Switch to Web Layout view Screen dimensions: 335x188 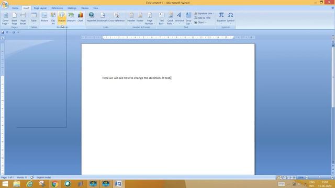click(286, 178)
